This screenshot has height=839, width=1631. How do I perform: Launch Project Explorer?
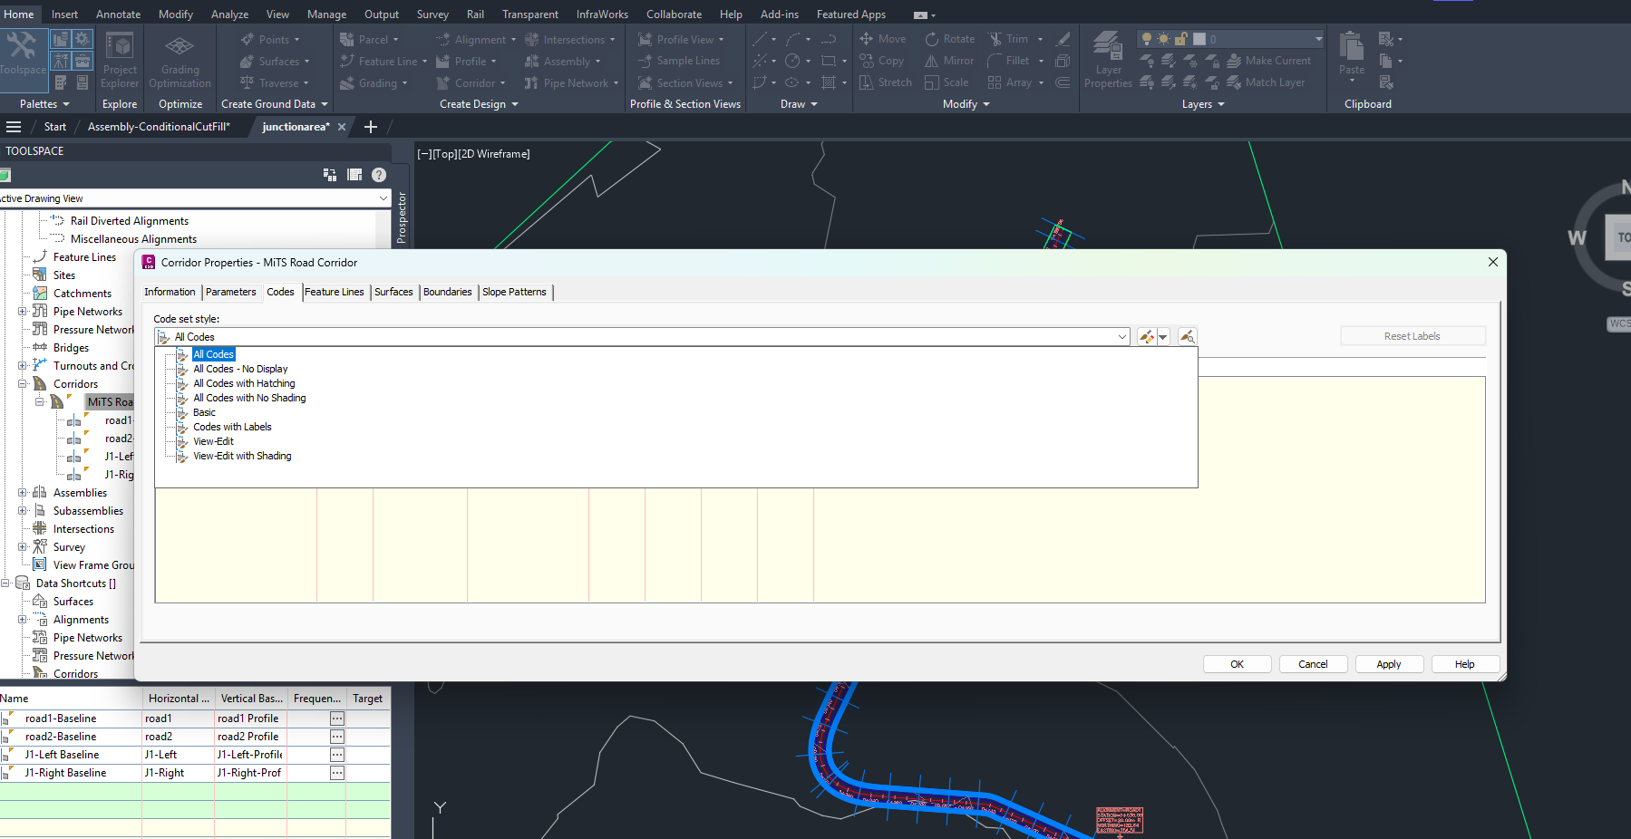pos(120,61)
